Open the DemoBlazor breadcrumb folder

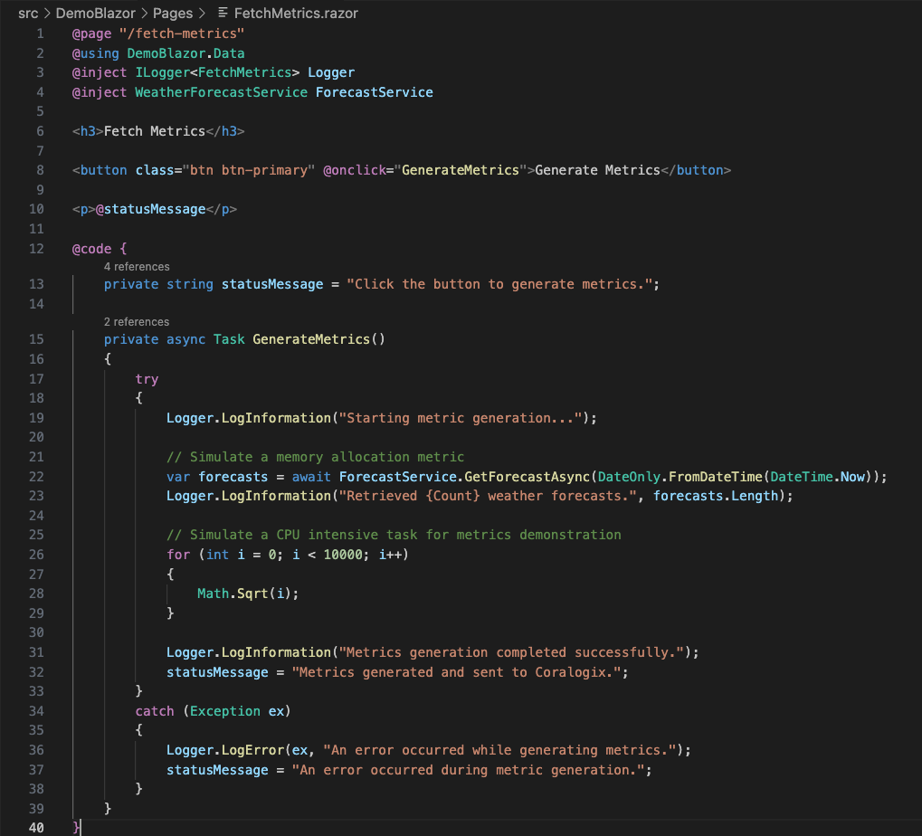click(95, 13)
